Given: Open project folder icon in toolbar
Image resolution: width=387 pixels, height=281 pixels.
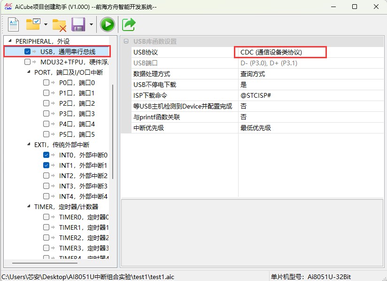Looking at the screenshot, I should tap(33, 24).
